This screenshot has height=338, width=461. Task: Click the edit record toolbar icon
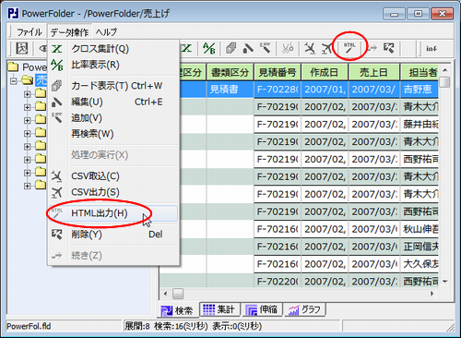tap(248, 48)
